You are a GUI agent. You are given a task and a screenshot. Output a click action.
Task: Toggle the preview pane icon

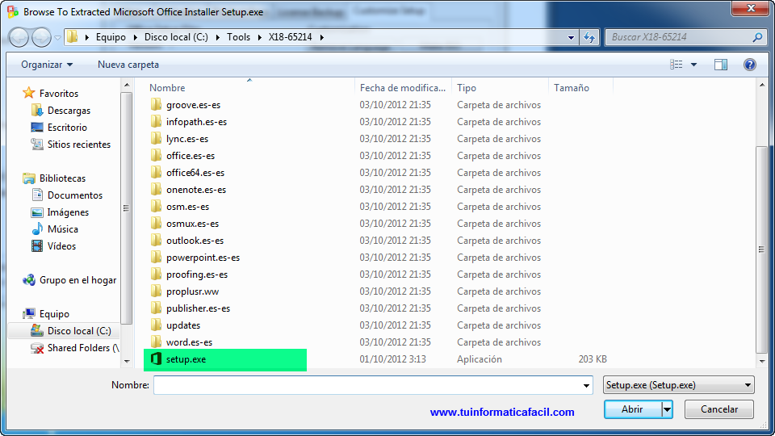pyautogui.click(x=721, y=65)
